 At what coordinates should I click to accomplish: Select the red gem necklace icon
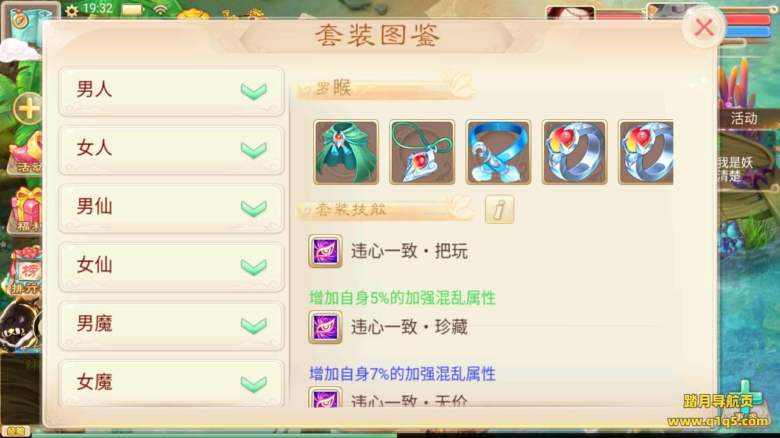point(422,152)
